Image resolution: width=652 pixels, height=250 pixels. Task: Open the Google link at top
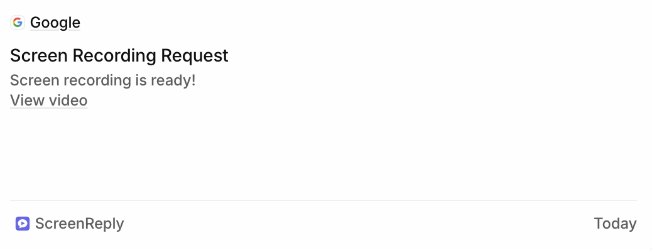point(55,23)
